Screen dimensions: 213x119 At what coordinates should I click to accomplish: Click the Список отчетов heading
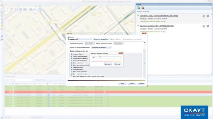[x=143, y=12]
